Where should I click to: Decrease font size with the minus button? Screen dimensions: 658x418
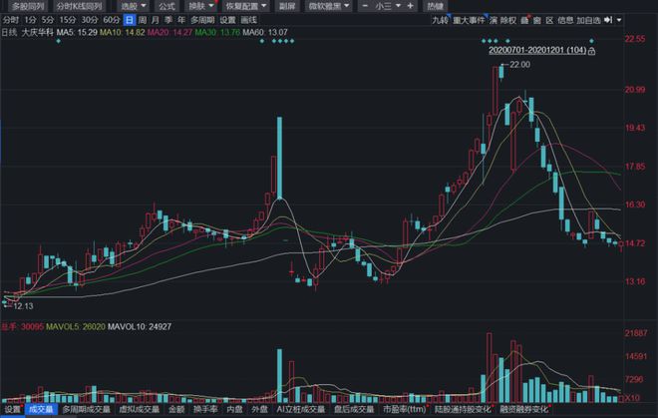365,6
